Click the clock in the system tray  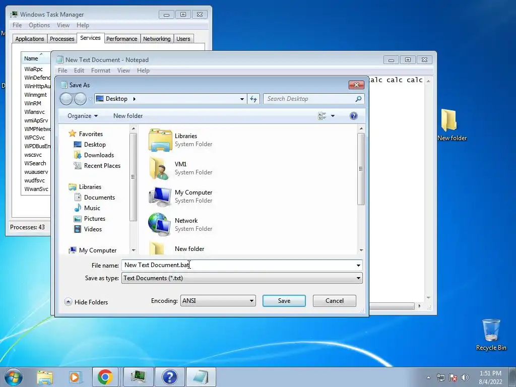pyautogui.click(x=490, y=377)
